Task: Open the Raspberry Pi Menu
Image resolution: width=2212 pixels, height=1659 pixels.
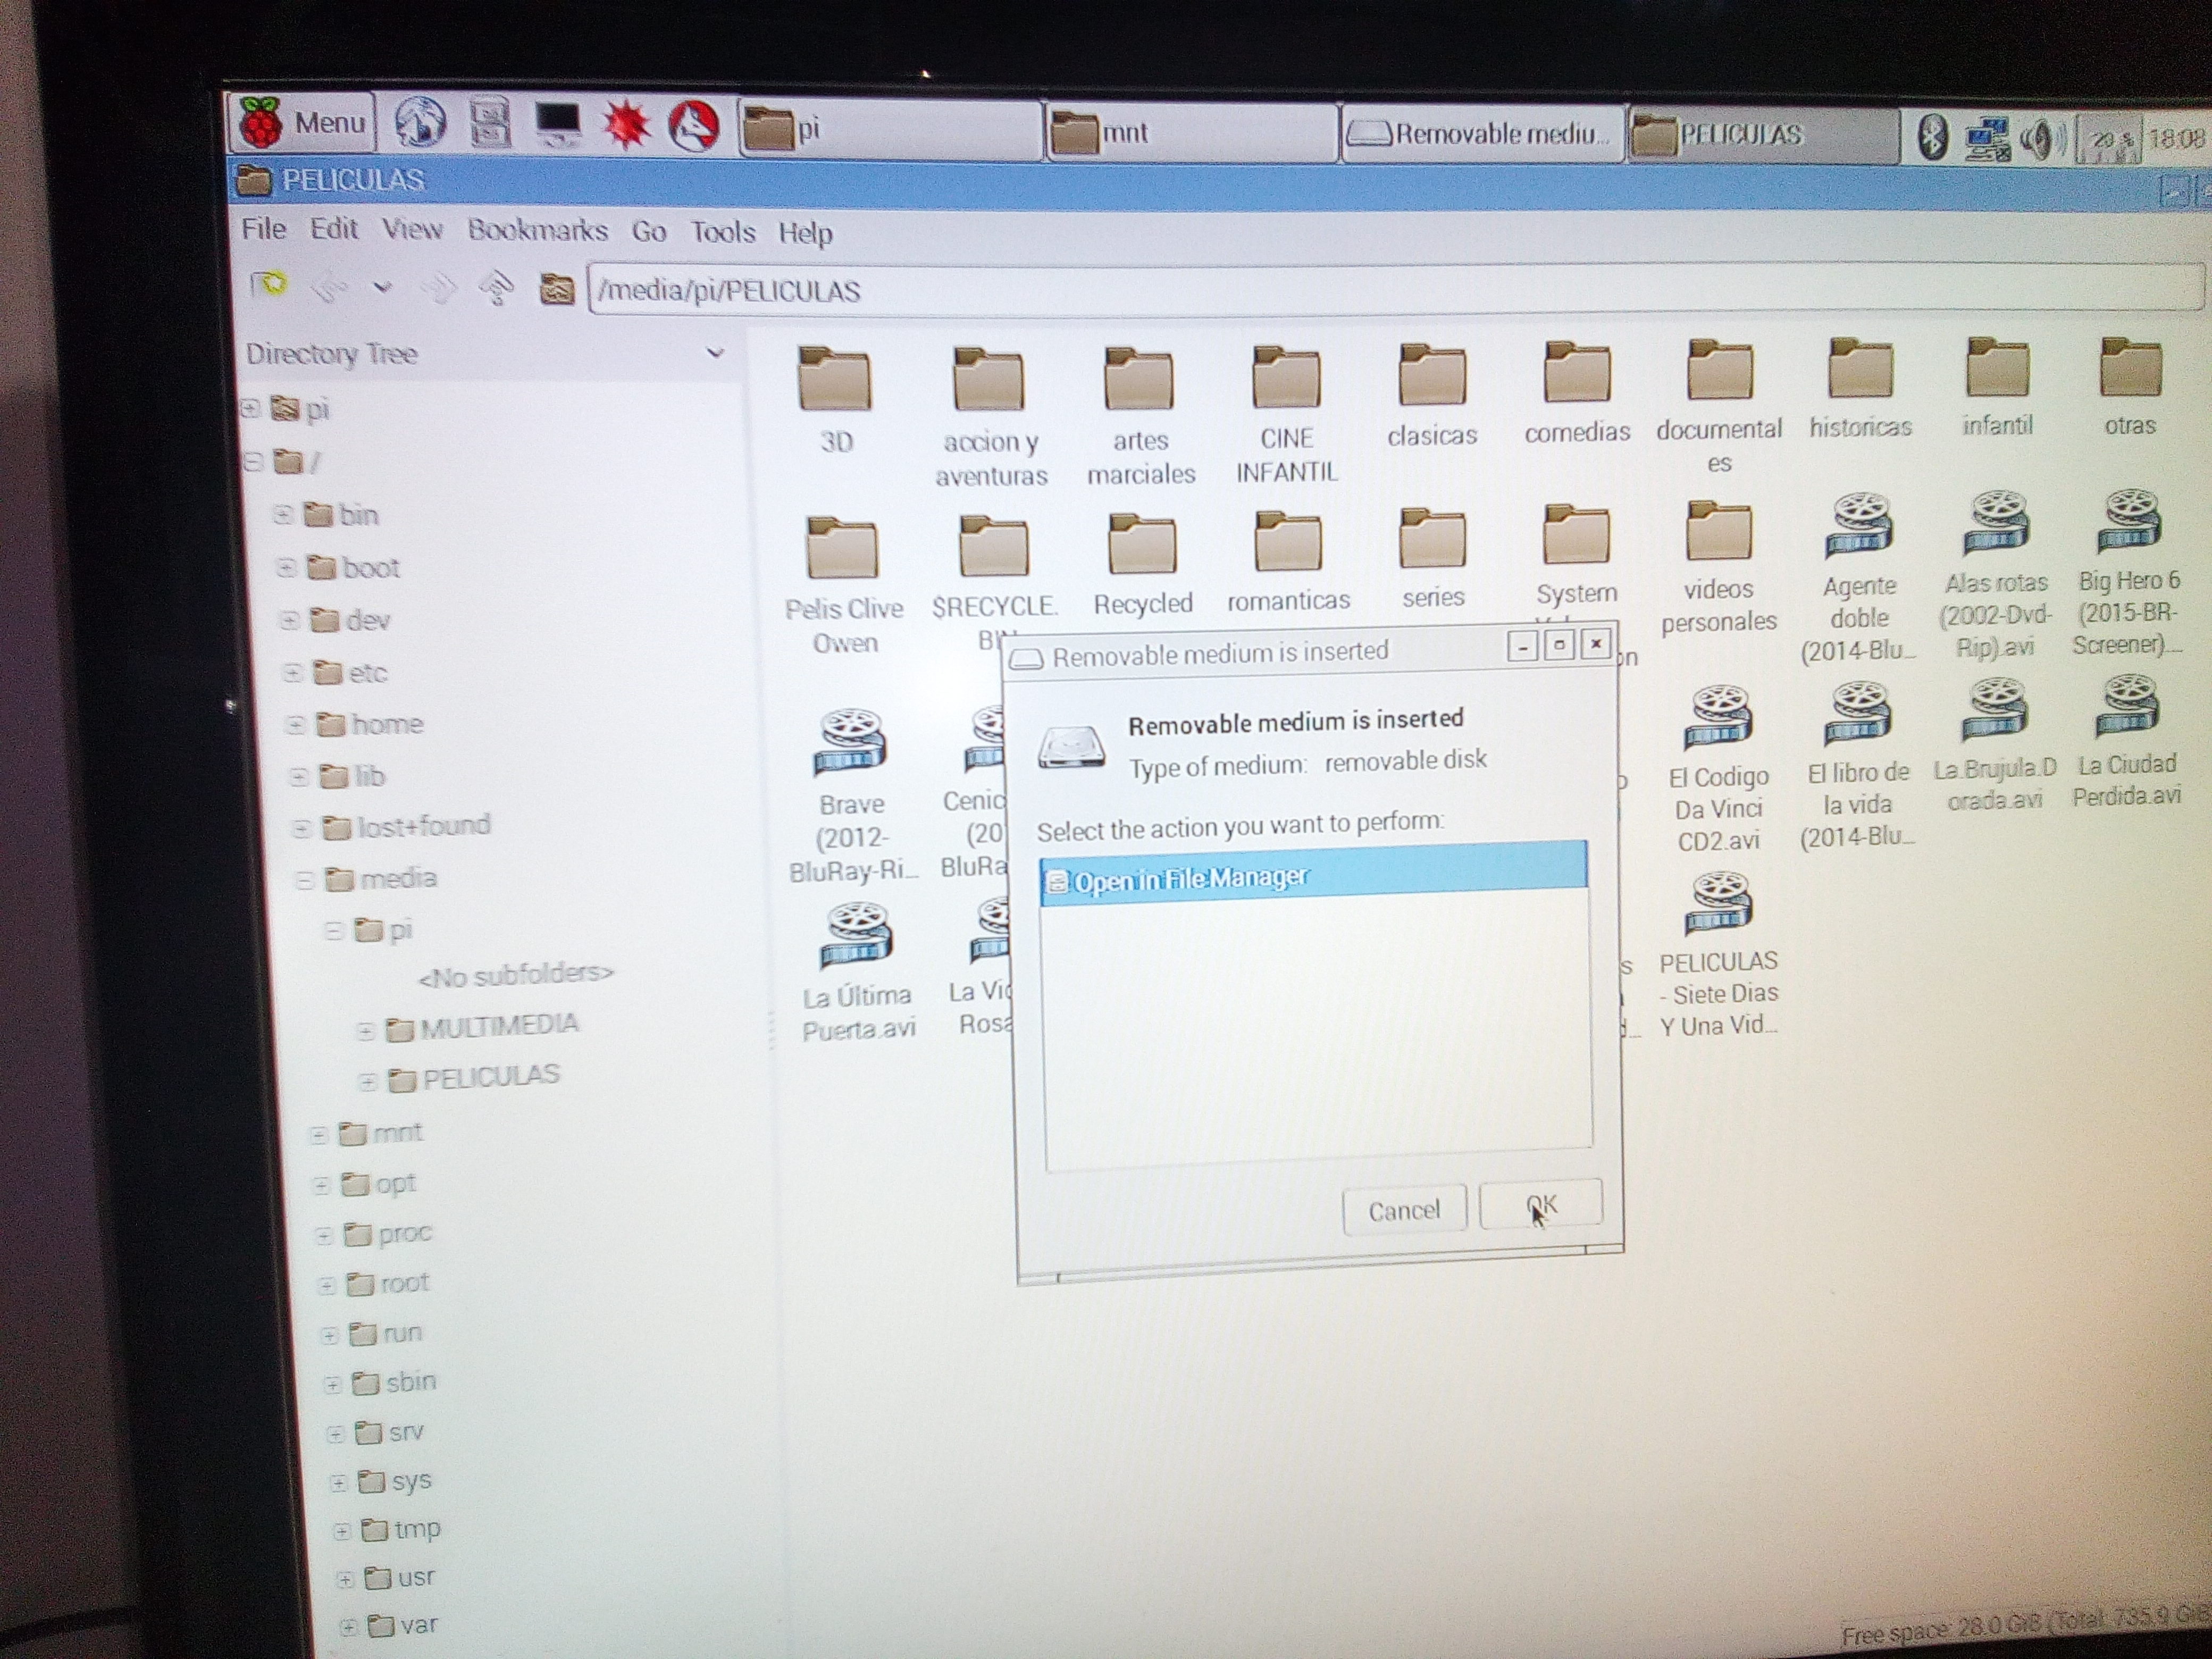Action: click(x=302, y=123)
